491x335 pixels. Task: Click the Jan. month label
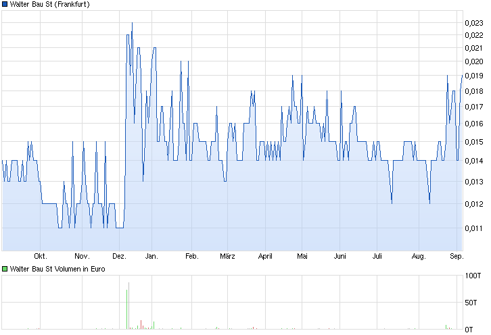(151, 256)
